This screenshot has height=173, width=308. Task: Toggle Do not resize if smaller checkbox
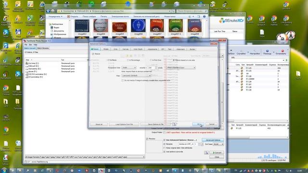[x=123, y=80]
